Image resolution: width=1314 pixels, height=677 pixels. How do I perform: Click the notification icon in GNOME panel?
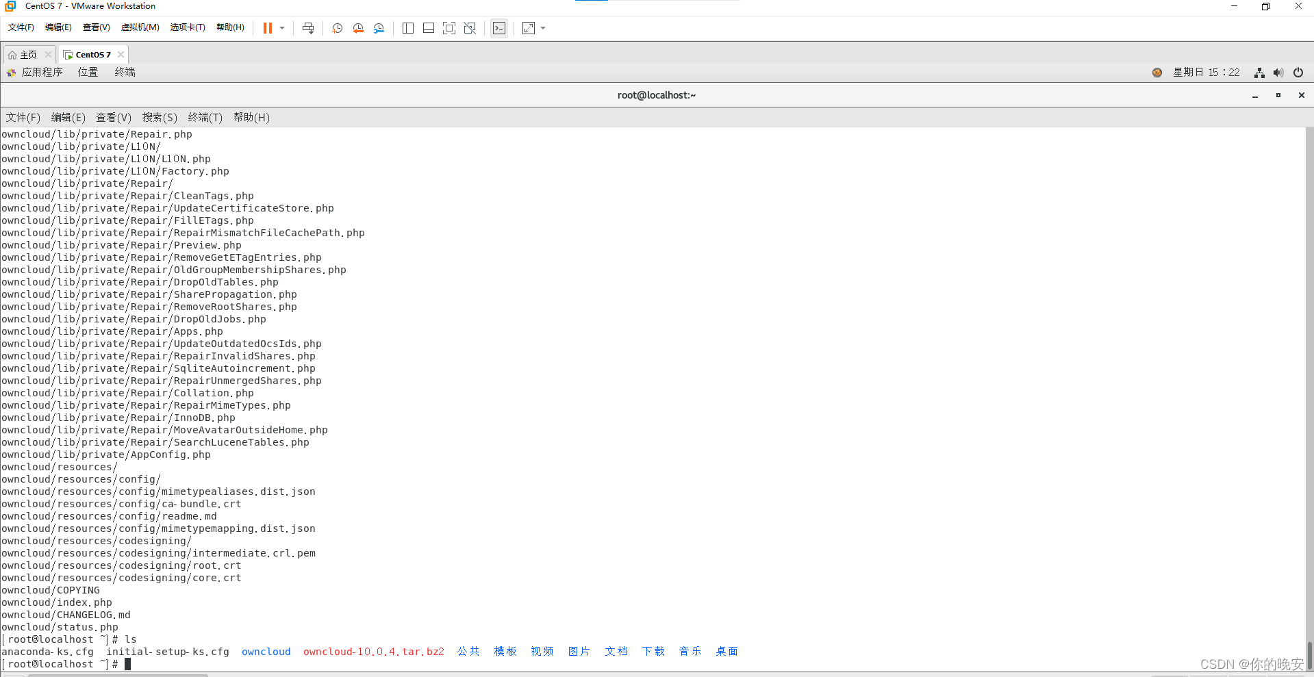1157,73
